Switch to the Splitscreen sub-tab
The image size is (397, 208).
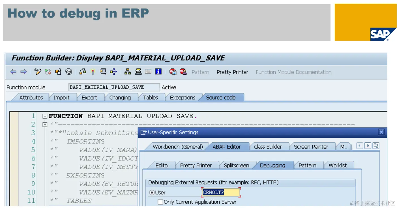[x=236, y=165]
